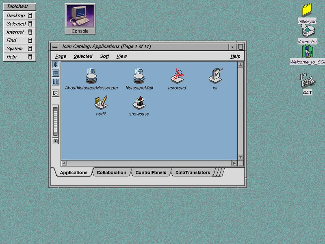Select the jot text editor icon
325x244 pixels.
[x=216, y=76]
